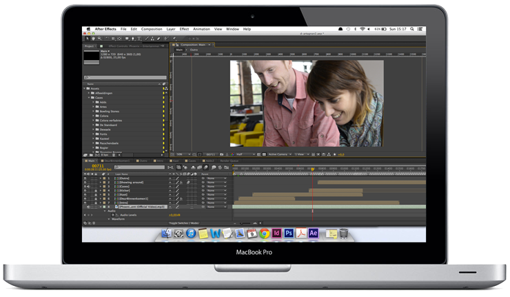Click the Comp Mini-Flowchart timeline icon
The height and width of the screenshot is (297, 510).
[x=170, y=167]
